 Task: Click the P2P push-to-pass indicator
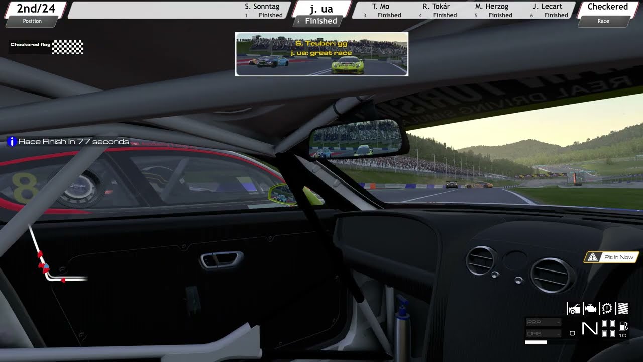tap(544, 322)
